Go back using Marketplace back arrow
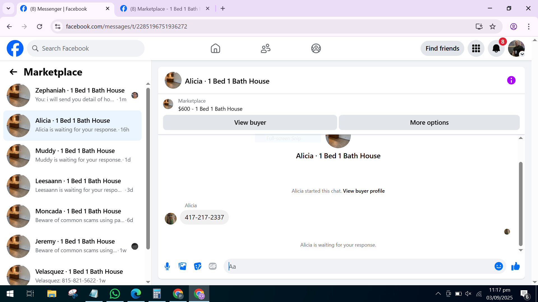This screenshot has width=538, height=302. click(x=13, y=72)
